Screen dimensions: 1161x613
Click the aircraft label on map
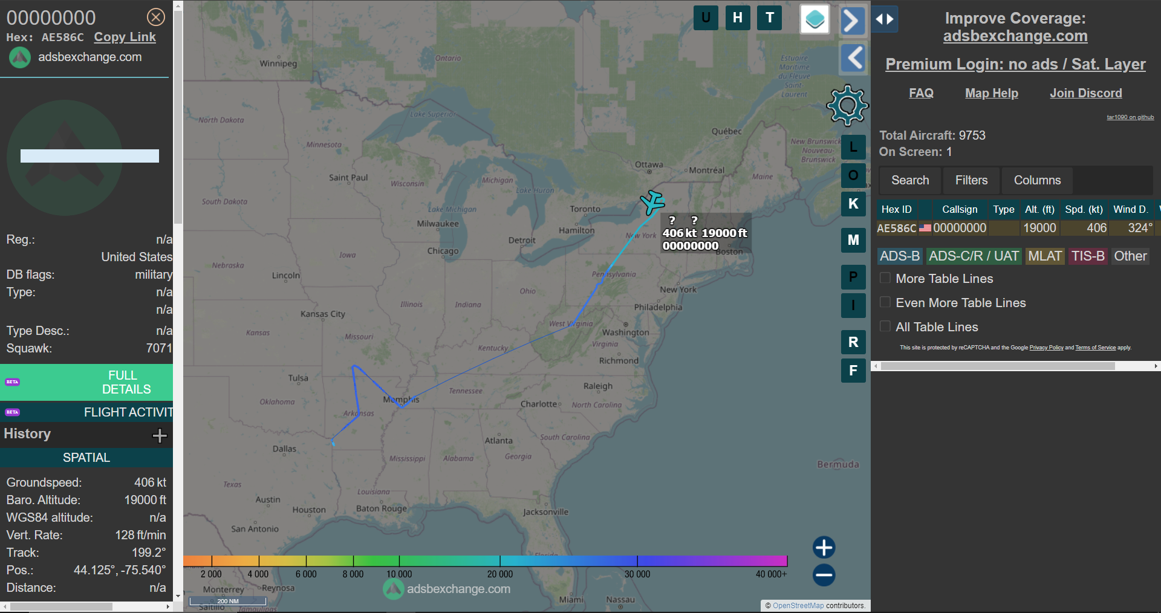pos(705,233)
